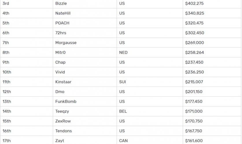The width and height of the screenshot is (242, 144).
Task: Click the POACH player entry
Action: (62, 23)
